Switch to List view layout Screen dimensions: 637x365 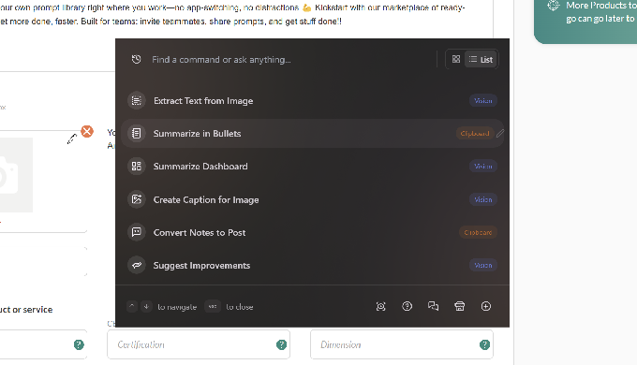481,59
